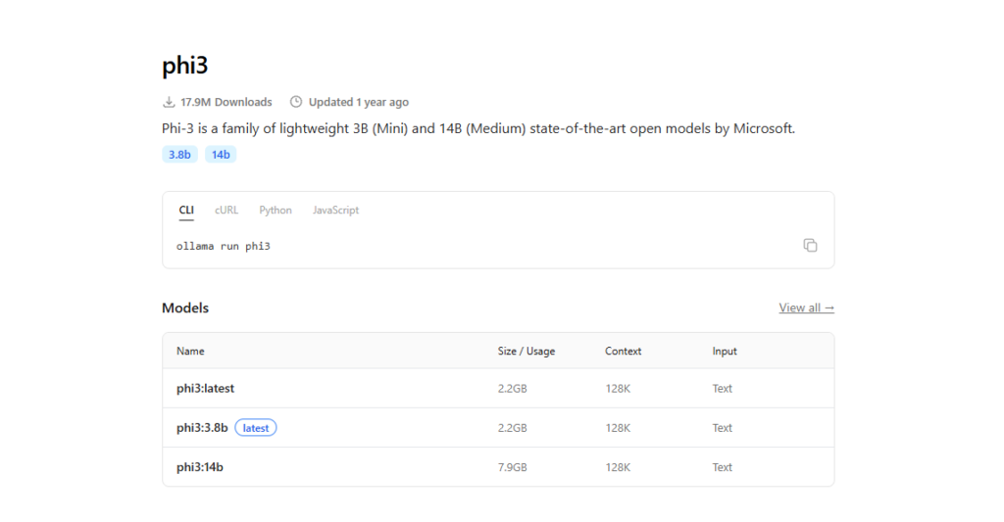This screenshot has height=522, width=1004.
Task: Click the phi3 page title
Action: point(185,66)
